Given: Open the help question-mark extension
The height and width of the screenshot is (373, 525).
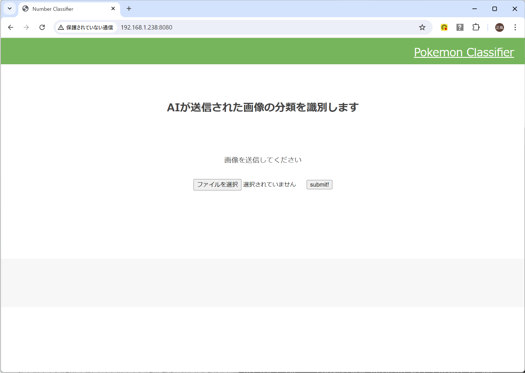Looking at the screenshot, I should coord(460,27).
